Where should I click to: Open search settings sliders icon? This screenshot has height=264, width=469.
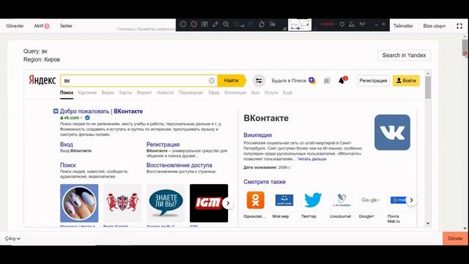pyautogui.click(x=259, y=81)
